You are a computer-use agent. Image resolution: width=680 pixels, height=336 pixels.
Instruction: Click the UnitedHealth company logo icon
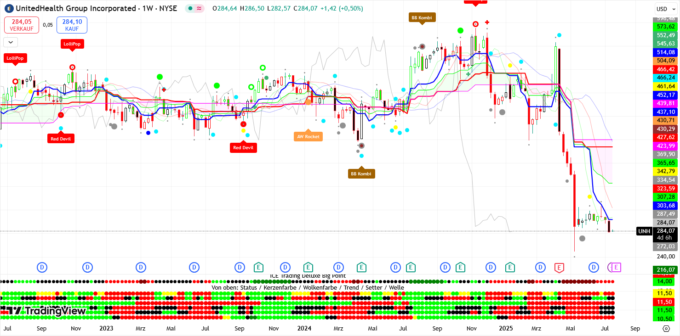click(9, 8)
